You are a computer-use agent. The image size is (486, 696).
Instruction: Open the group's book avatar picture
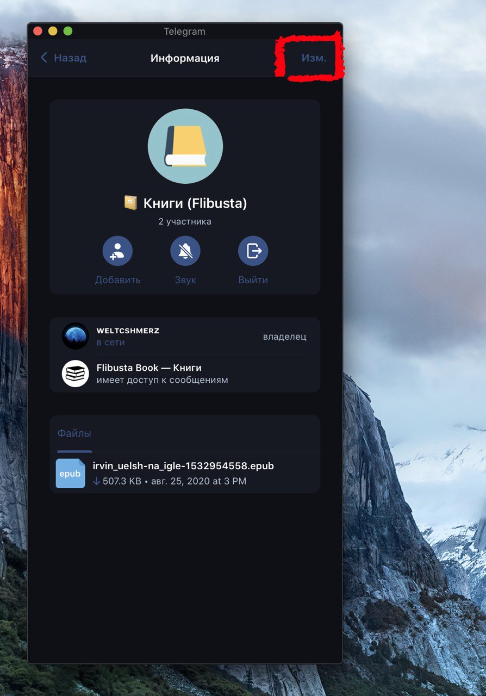pos(185,146)
